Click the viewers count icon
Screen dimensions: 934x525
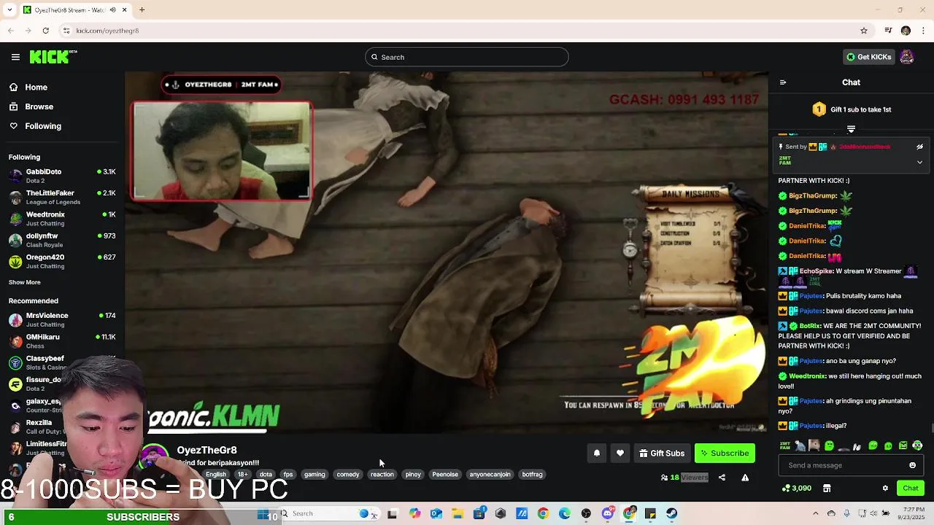click(664, 478)
